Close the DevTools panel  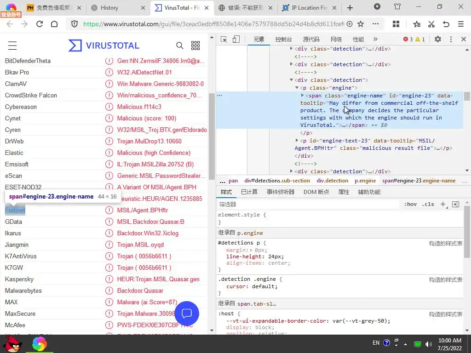click(x=464, y=39)
